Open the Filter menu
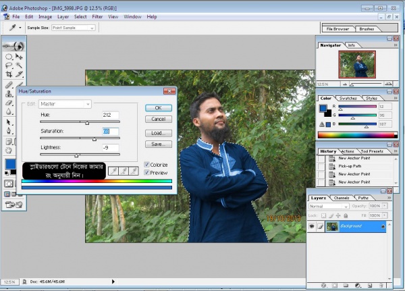This screenshot has width=405, height=291. coord(97,17)
